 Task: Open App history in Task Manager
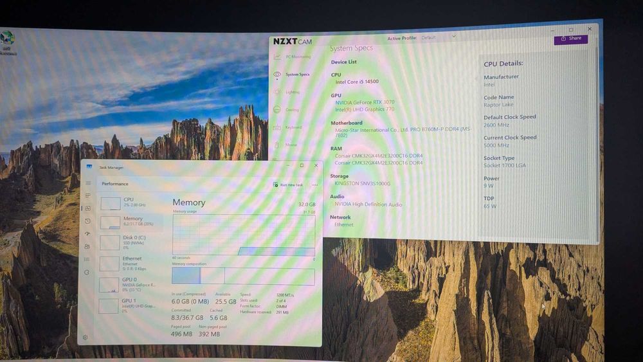(87, 221)
